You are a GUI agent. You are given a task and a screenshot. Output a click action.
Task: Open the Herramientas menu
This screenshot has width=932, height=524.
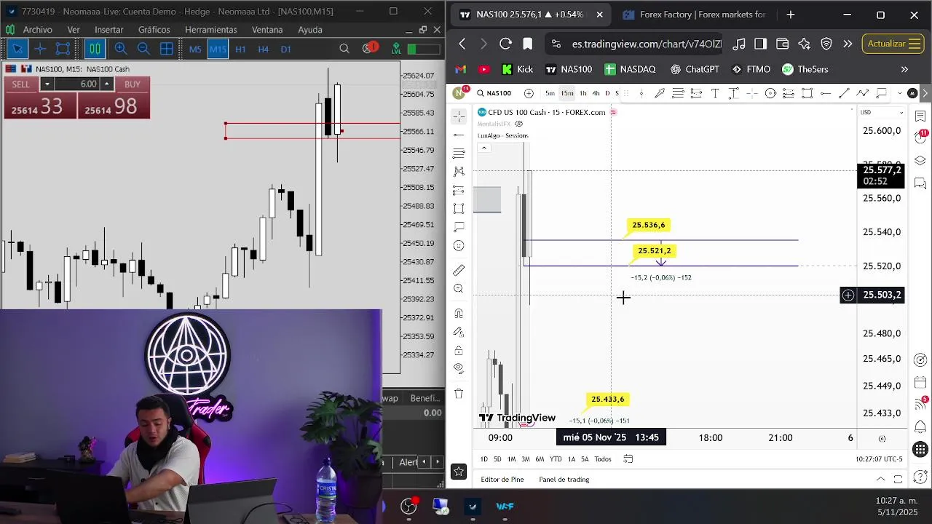pyautogui.click(x=211, y=30)
